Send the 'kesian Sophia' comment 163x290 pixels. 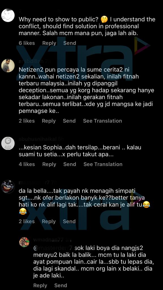coord(70,164)
